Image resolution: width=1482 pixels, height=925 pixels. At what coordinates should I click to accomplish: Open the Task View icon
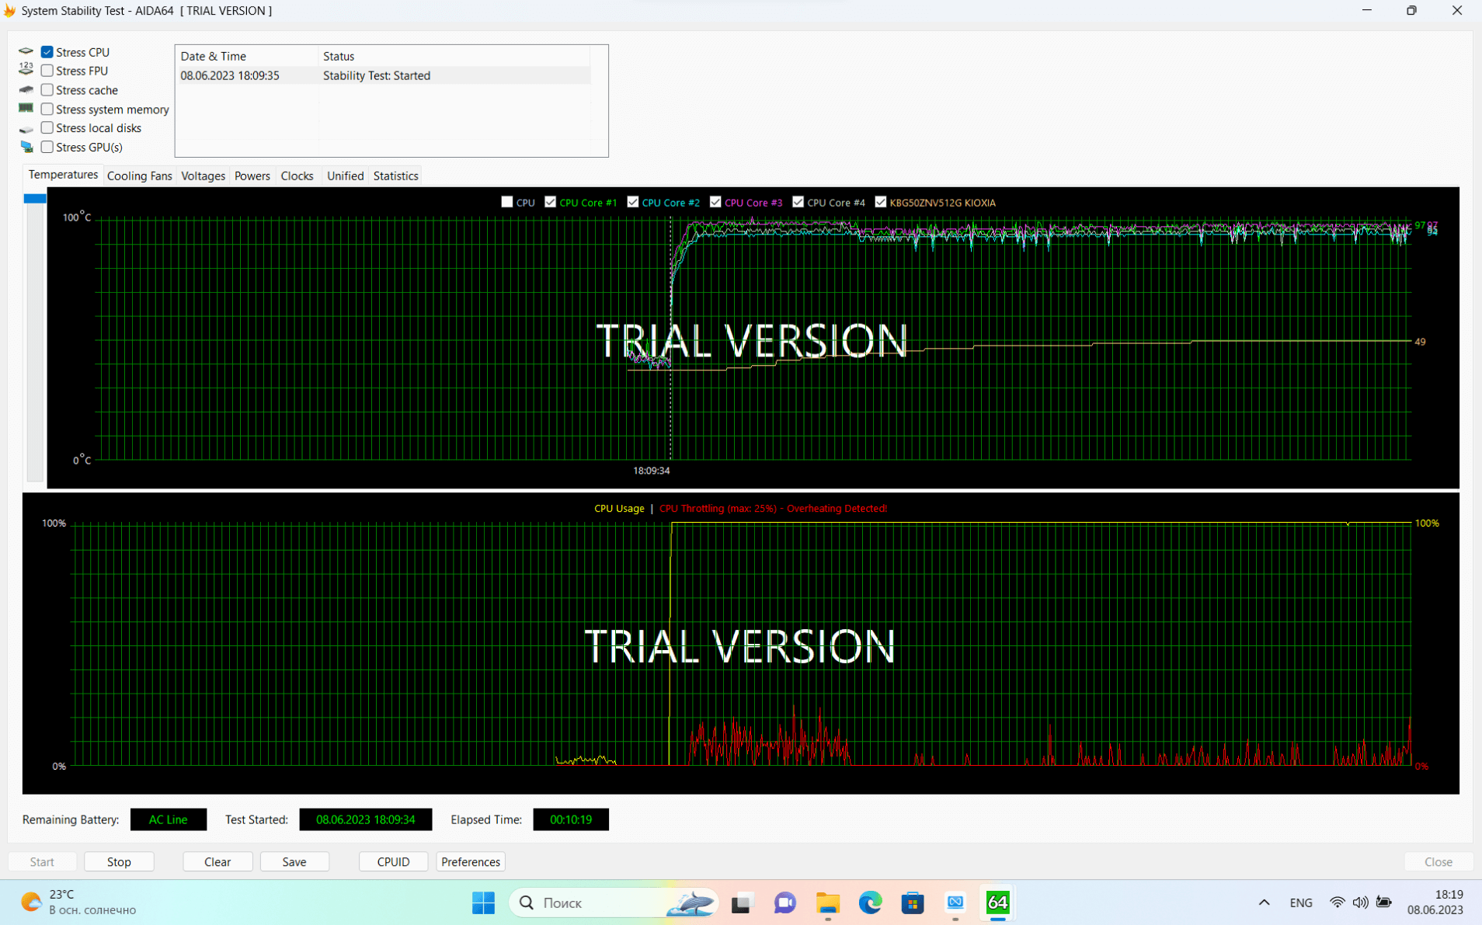(x=742, y=902)
